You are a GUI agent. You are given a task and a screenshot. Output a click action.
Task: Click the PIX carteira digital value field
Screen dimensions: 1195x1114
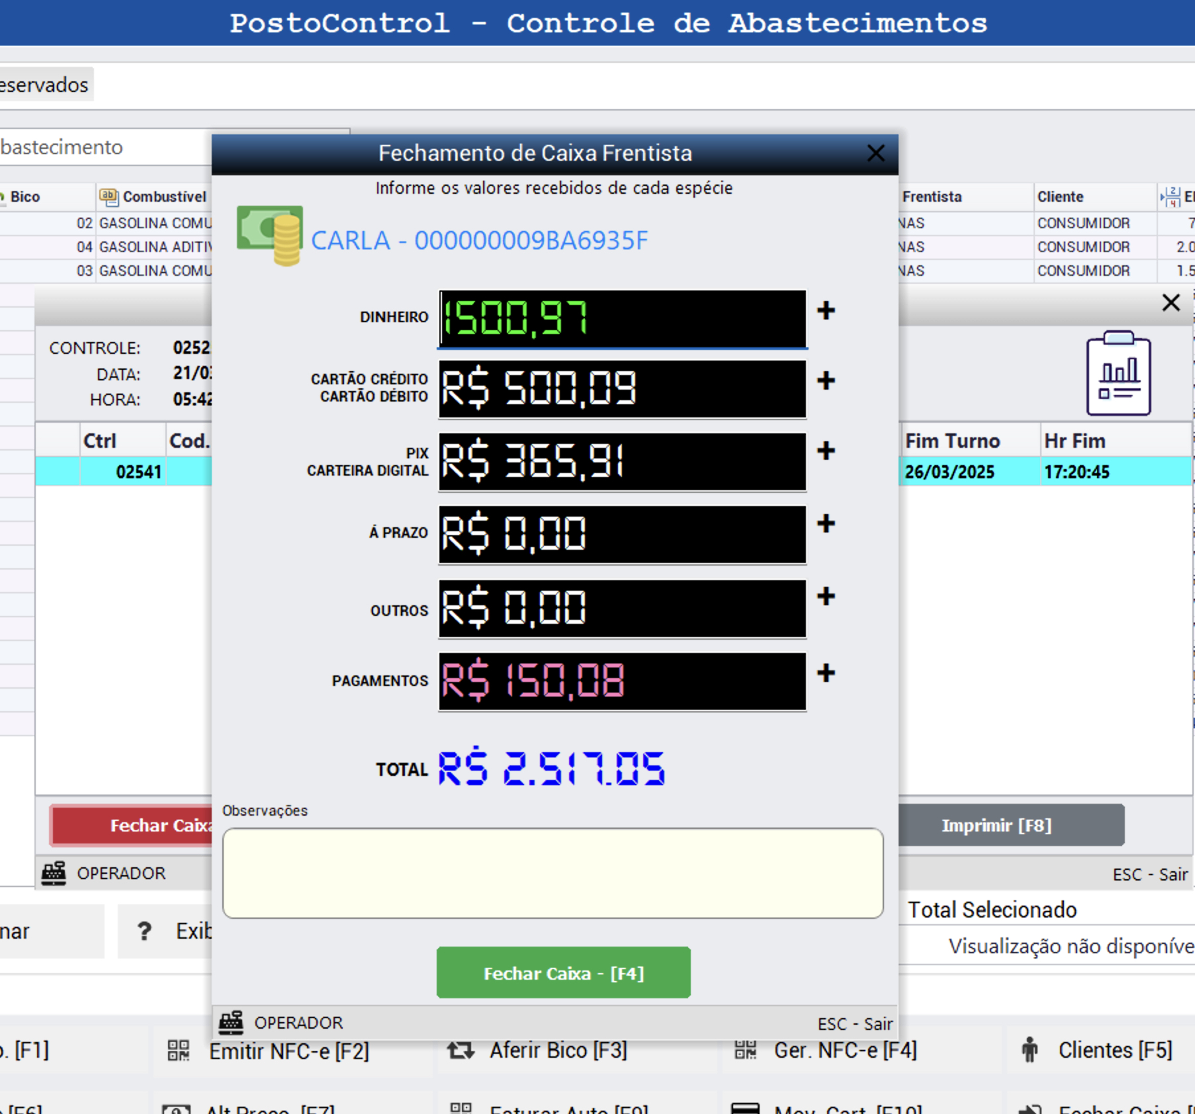(623, 462)
